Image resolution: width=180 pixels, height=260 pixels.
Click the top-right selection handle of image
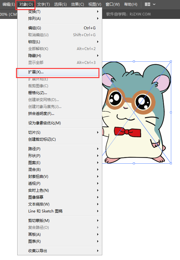171,61
